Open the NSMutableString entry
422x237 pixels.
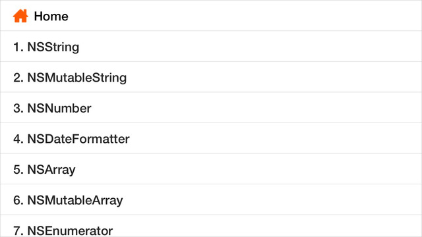pos(211,77)
